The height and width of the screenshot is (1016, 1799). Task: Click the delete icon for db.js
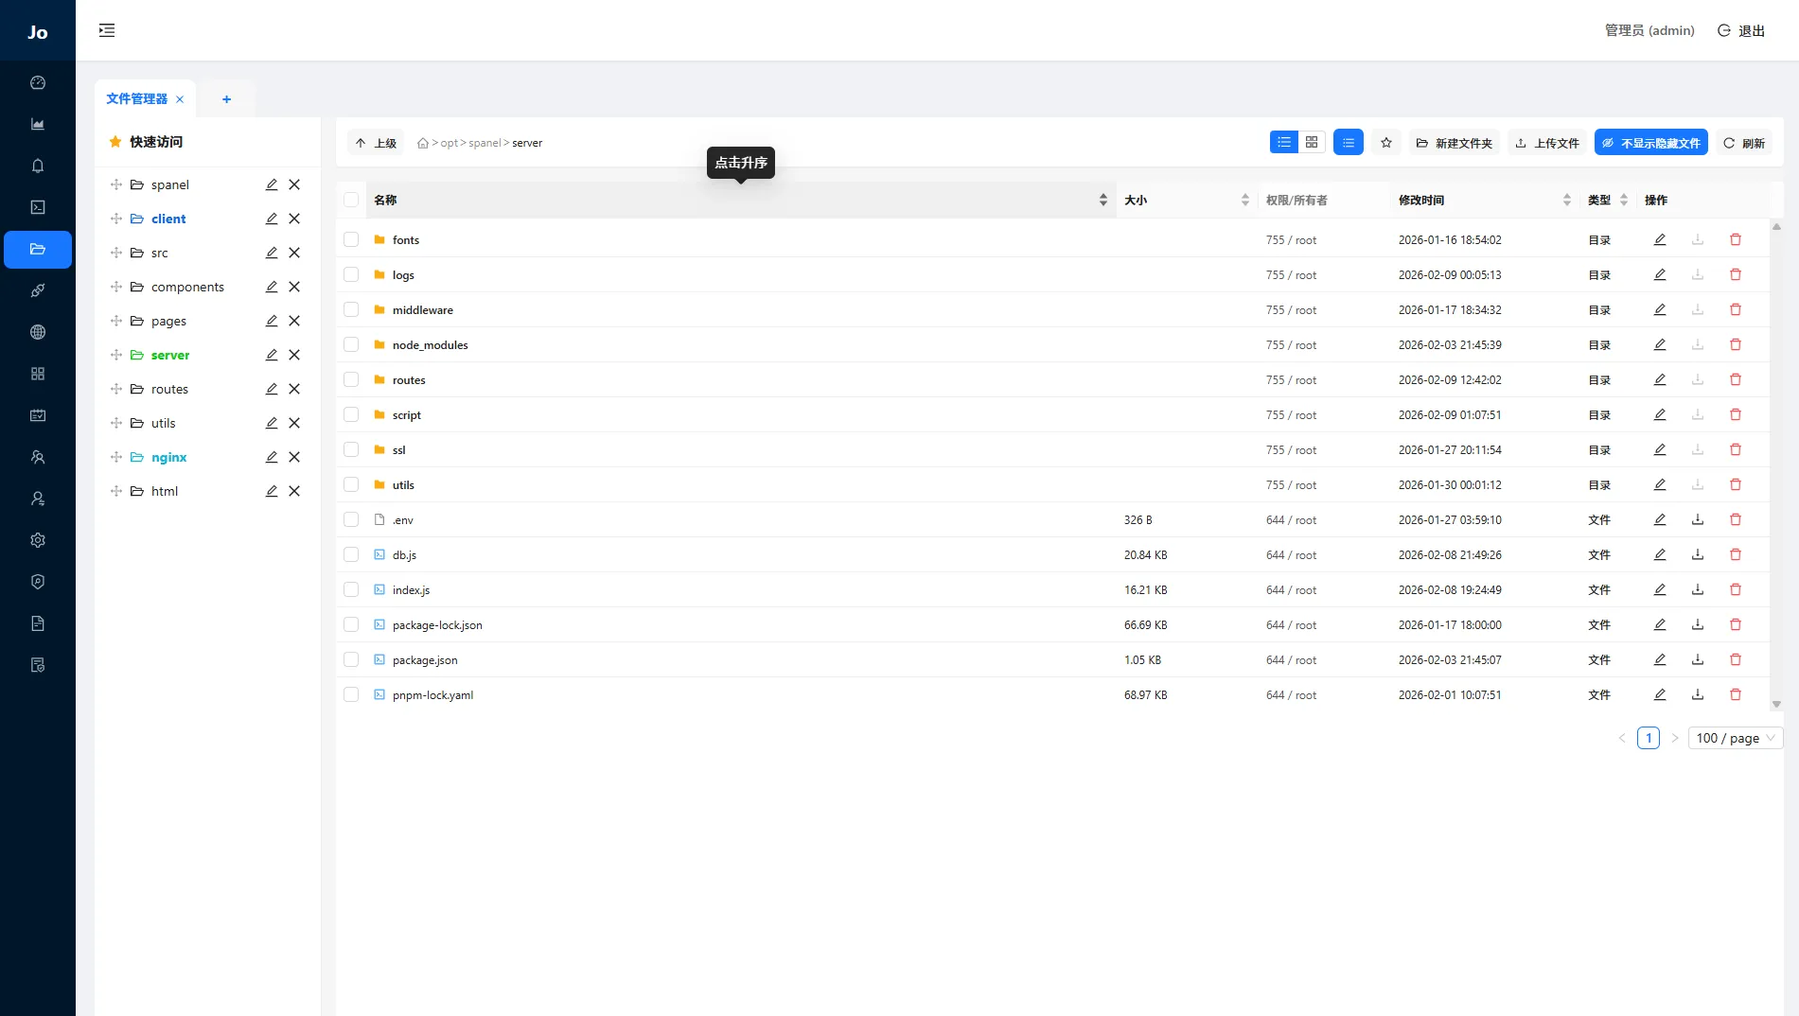point(1735,554)
